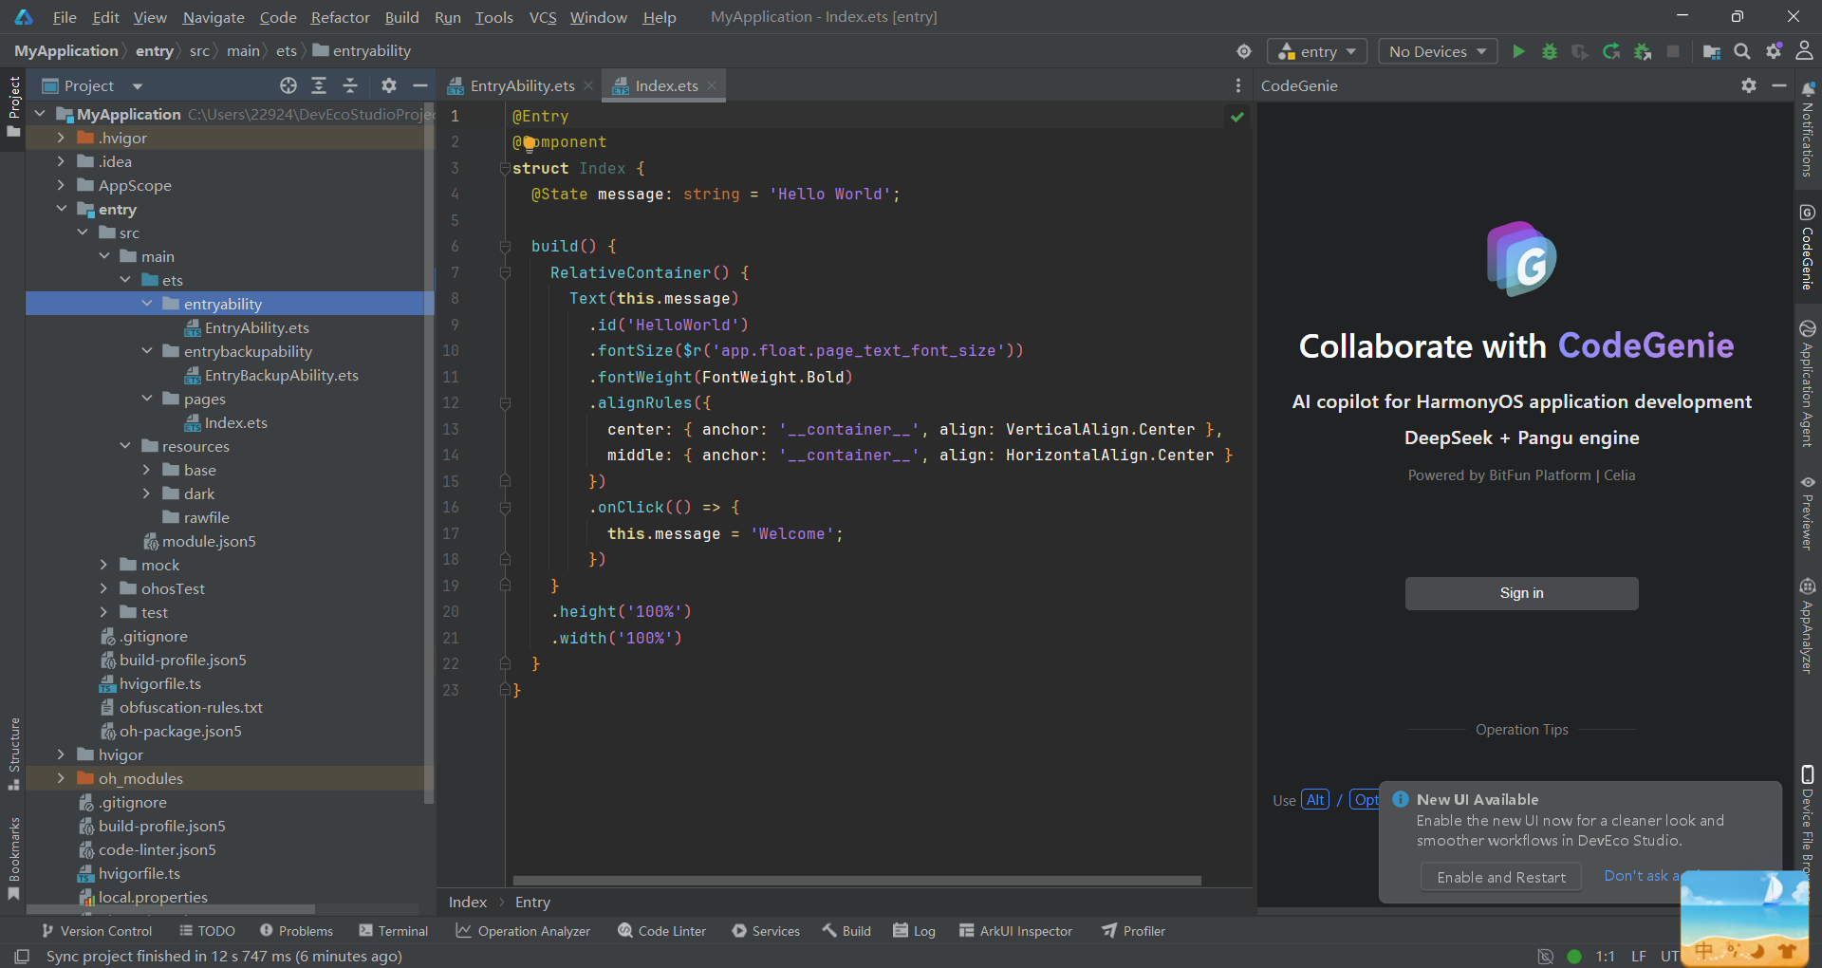Fold the alignRules block at line 12
This screenshot has width=1822, height=968.
505,403
